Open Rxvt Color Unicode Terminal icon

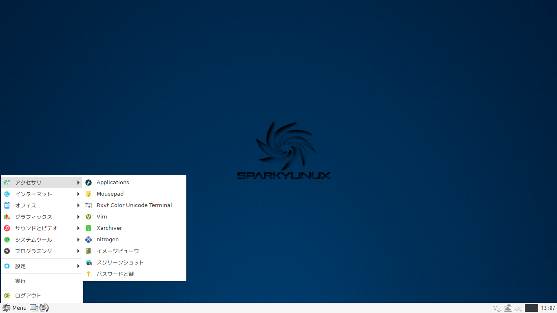[x=88, y=205]
